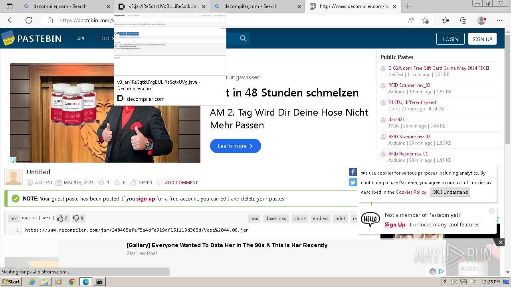
Task: Like the paste with thumbs up
Action: pyautogui.click(x=62, y=218)
